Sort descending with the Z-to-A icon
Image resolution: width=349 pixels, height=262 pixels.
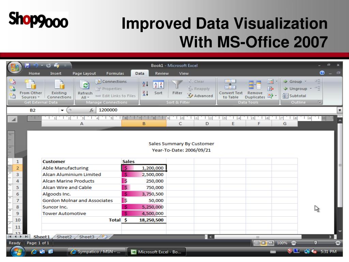click(x=145, y=93)
